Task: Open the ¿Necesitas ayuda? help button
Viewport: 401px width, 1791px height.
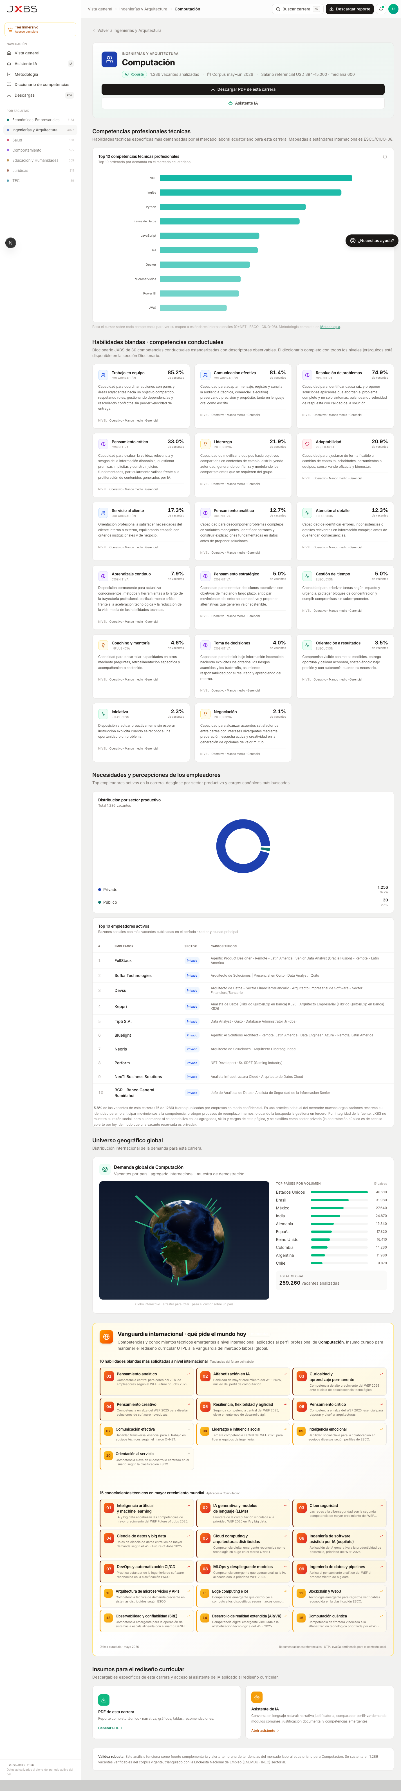Action: (x=372, y=241)
